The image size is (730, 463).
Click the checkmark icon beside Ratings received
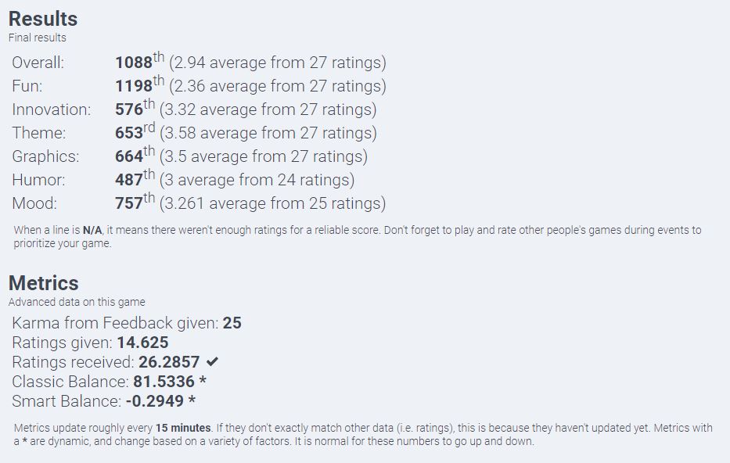(x=212, y=362)
